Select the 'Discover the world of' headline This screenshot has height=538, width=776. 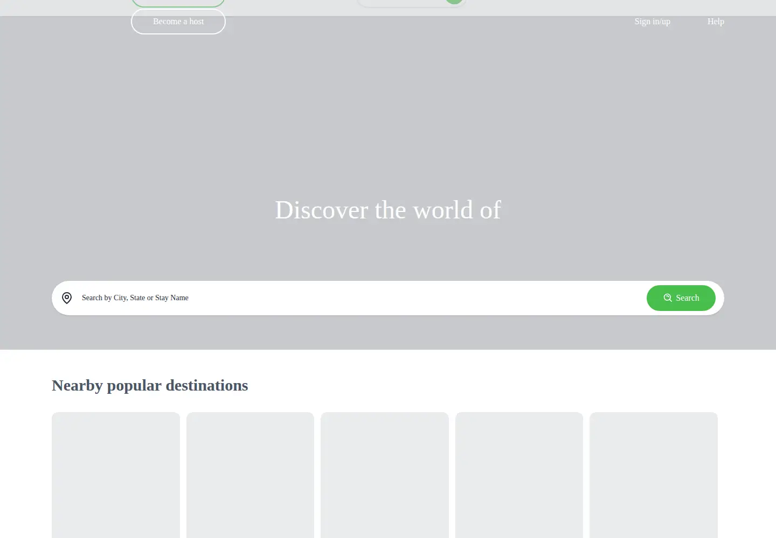388,210
